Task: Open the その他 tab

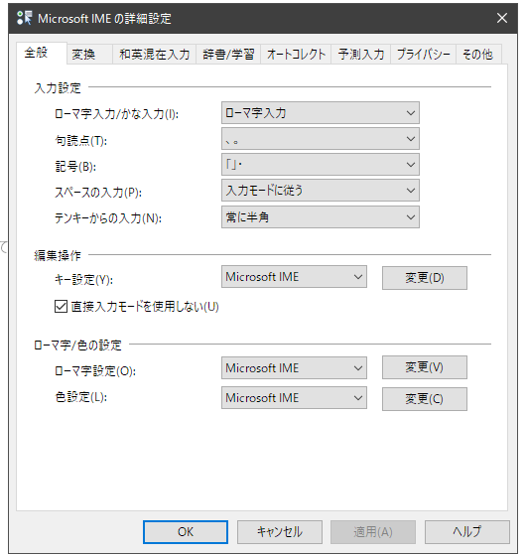Action: click(x=478, y=55)
